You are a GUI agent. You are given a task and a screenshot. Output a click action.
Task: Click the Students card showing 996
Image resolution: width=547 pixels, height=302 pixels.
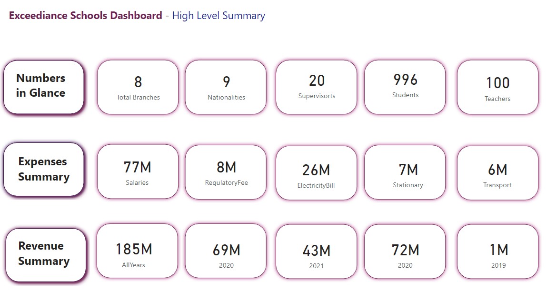[405, 87]
